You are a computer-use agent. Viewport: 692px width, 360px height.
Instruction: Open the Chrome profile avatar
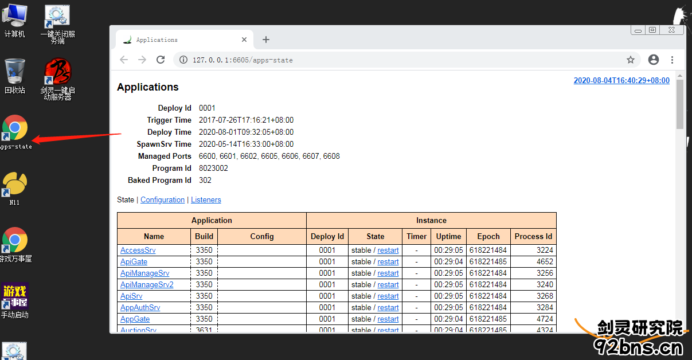(654, 60)
